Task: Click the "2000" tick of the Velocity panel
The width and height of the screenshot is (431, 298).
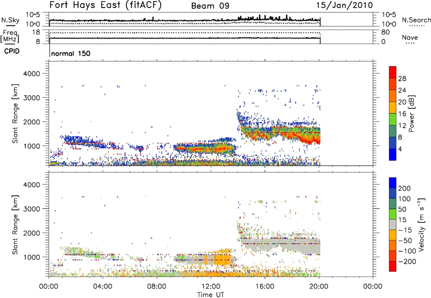Action: click(x=32, y=233)
